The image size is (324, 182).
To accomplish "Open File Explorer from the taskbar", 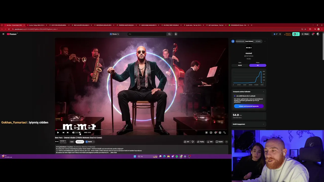I will click(x=168, y=156).
